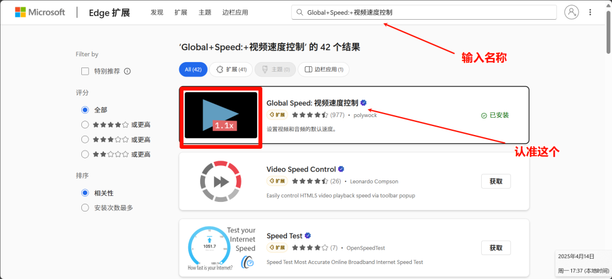Click the search magnifier icon

click(x=300, y=12)
